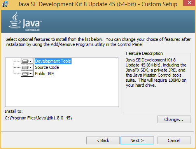Screen dimensions: 196x149
Task: Click the Change... install folder button
Action: (x=174, y=119)
